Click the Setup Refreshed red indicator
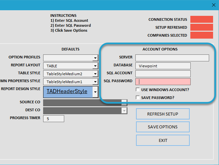This screenshot has height=165, width=219. (202, 27)
